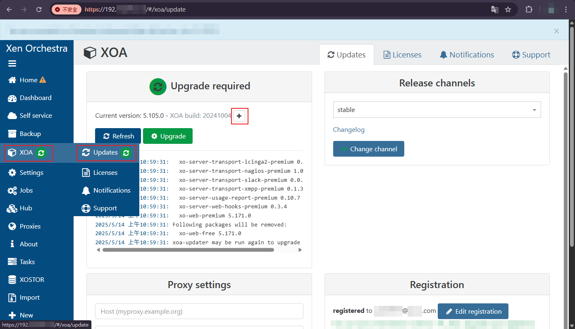Switch to the Notifications tab

(467, 55)
